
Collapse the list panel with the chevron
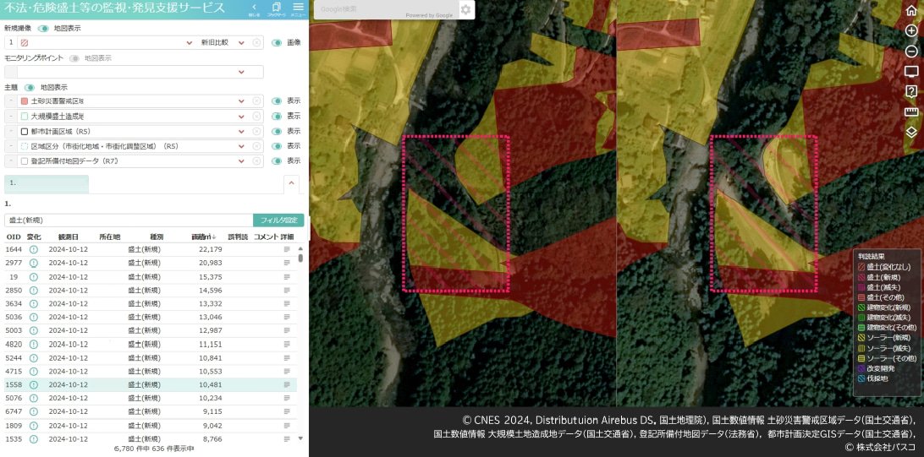[291, 183]
